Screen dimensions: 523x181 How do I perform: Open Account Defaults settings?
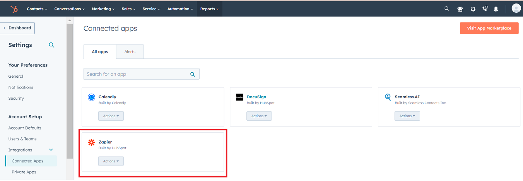point(25,128)
